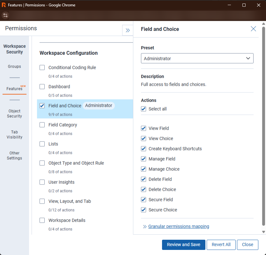Image resolution: width=266 pixels, height=255 pixels.
Task: Click "Full access to fields and choices." text
Action: tap(174, 84)
